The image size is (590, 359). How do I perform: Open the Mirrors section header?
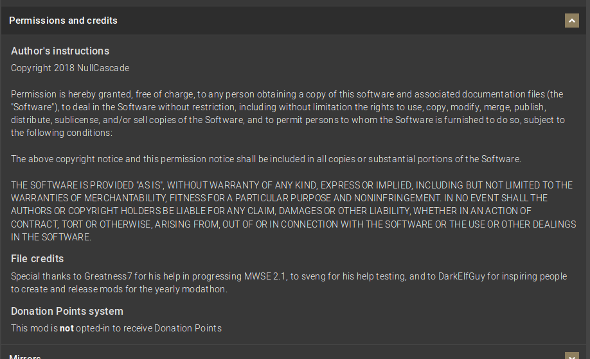25,356
